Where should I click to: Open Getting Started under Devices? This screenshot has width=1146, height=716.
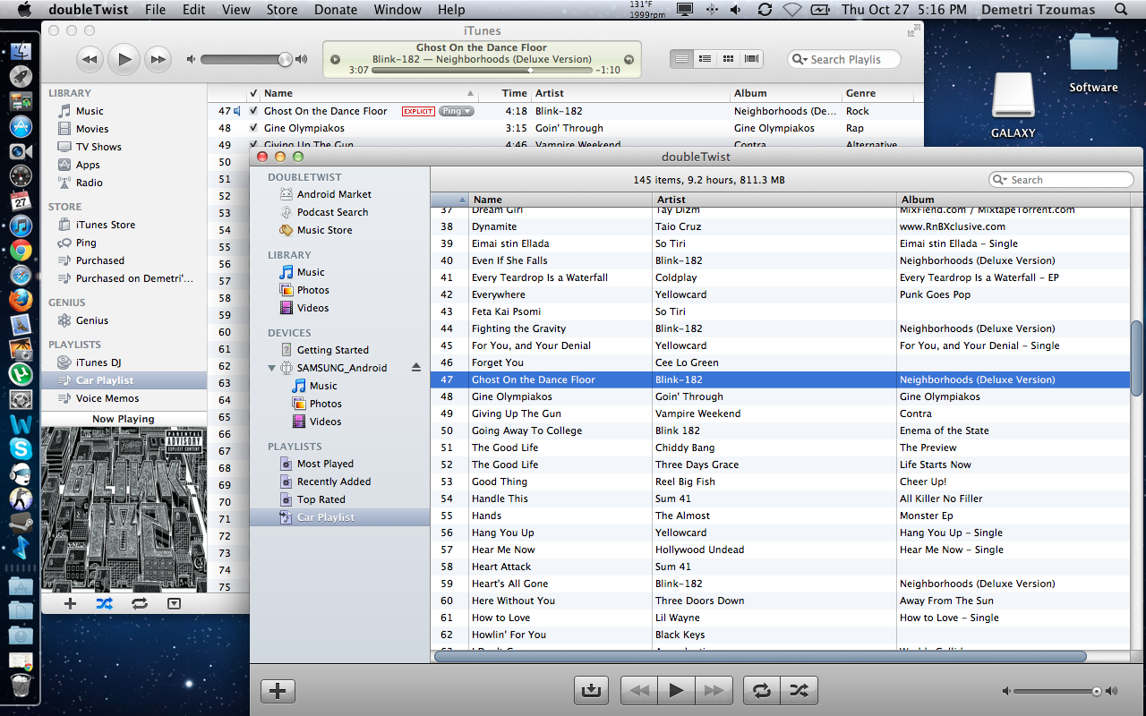(x=332, y=350)
